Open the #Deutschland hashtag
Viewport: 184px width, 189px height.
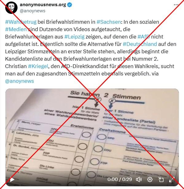pyautogui.click(x=140, y=44)
